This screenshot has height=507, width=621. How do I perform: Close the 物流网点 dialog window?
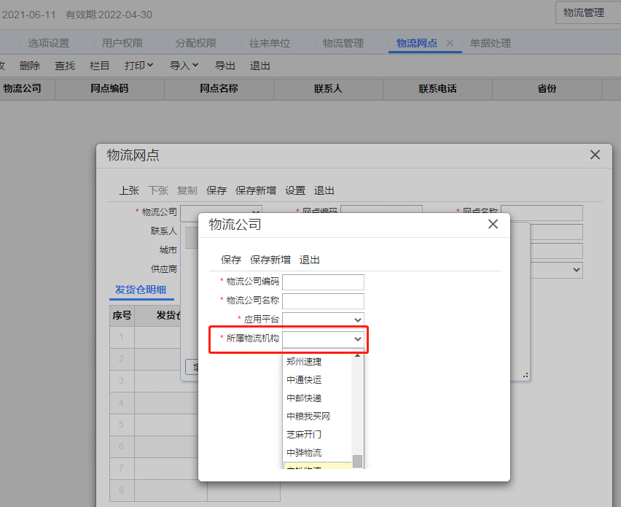tap(595, 155)
